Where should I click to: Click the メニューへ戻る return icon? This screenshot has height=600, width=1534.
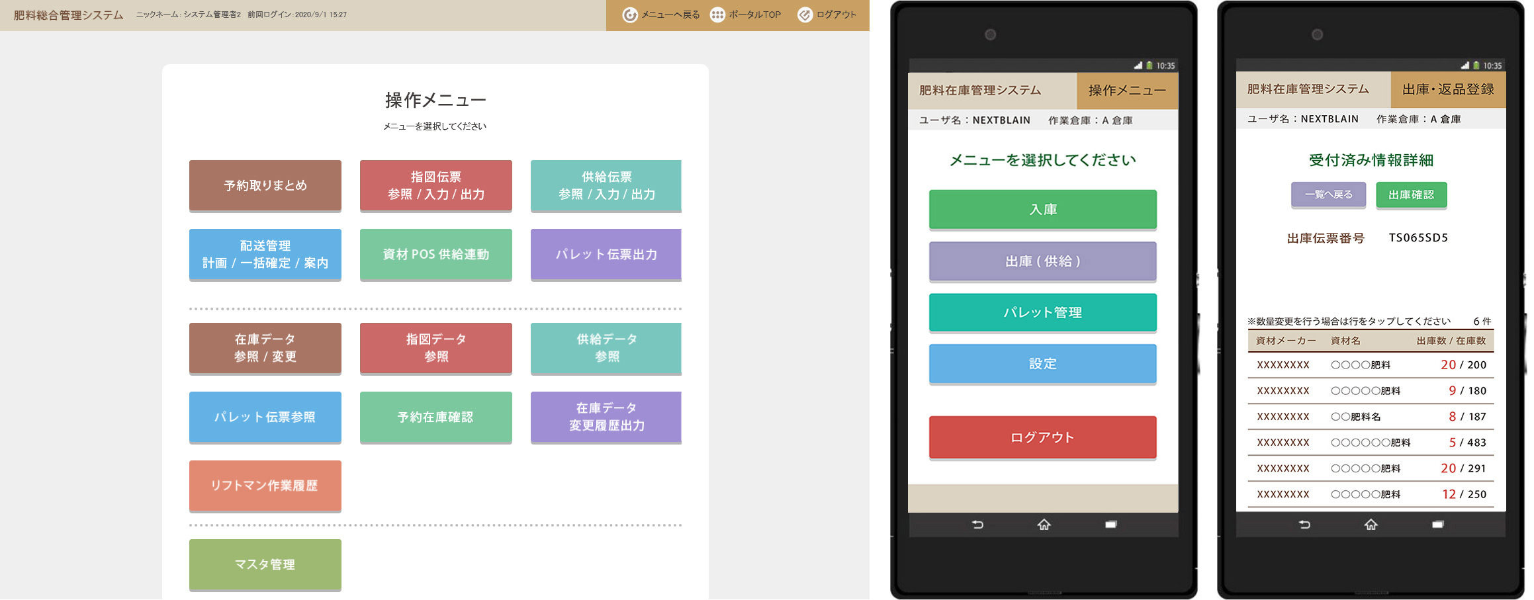(630, 15)
